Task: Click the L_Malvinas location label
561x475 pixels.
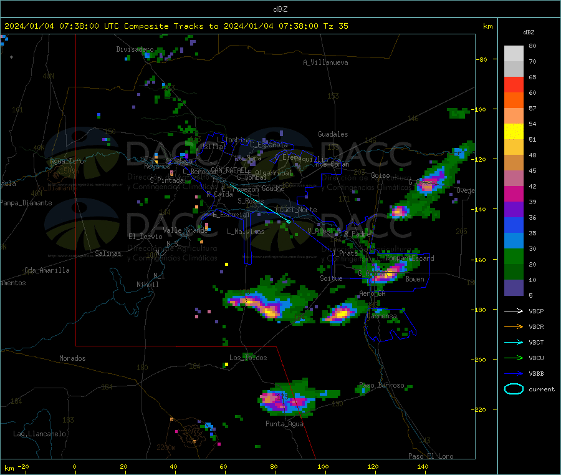Action: click(246, 232)
